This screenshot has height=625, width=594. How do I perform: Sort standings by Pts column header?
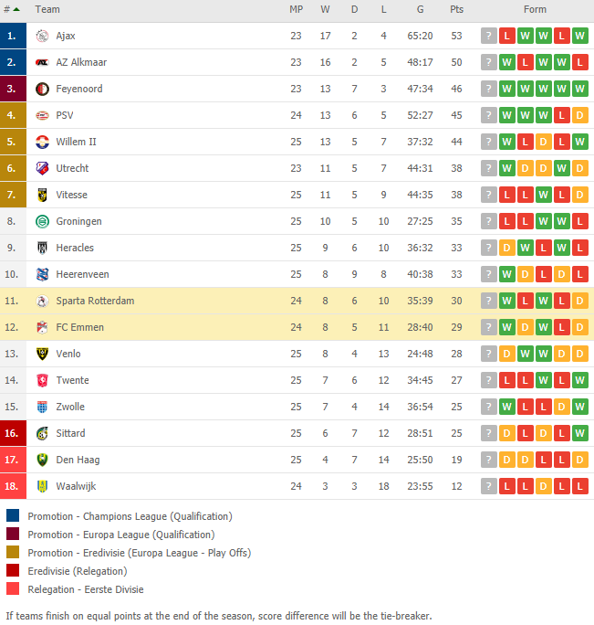pos(456,9)
